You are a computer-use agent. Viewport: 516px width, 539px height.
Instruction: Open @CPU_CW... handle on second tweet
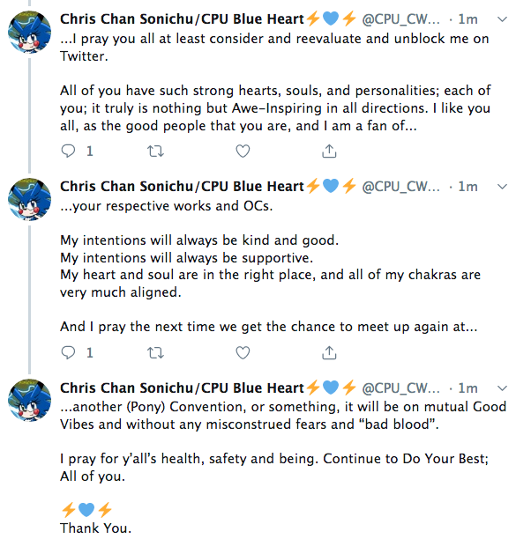pos(401,187)
